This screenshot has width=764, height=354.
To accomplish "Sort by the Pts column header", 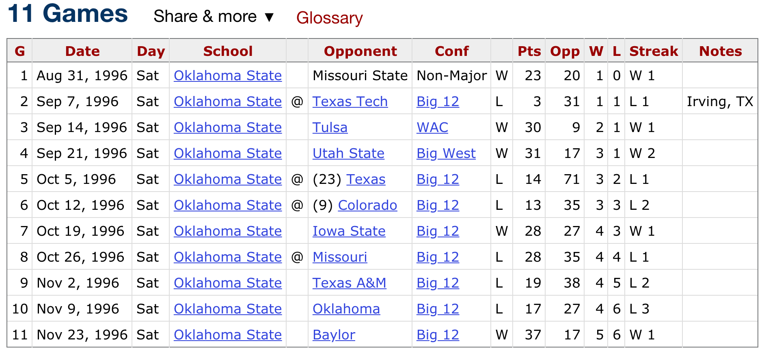I will 529,51.
